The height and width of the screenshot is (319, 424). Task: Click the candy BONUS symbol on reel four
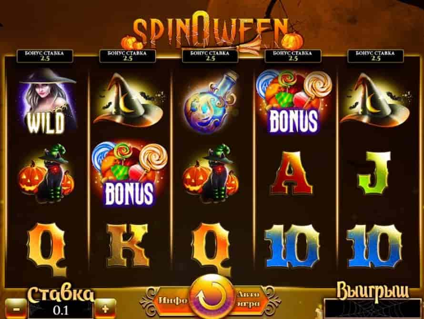[x=293, y=101]
